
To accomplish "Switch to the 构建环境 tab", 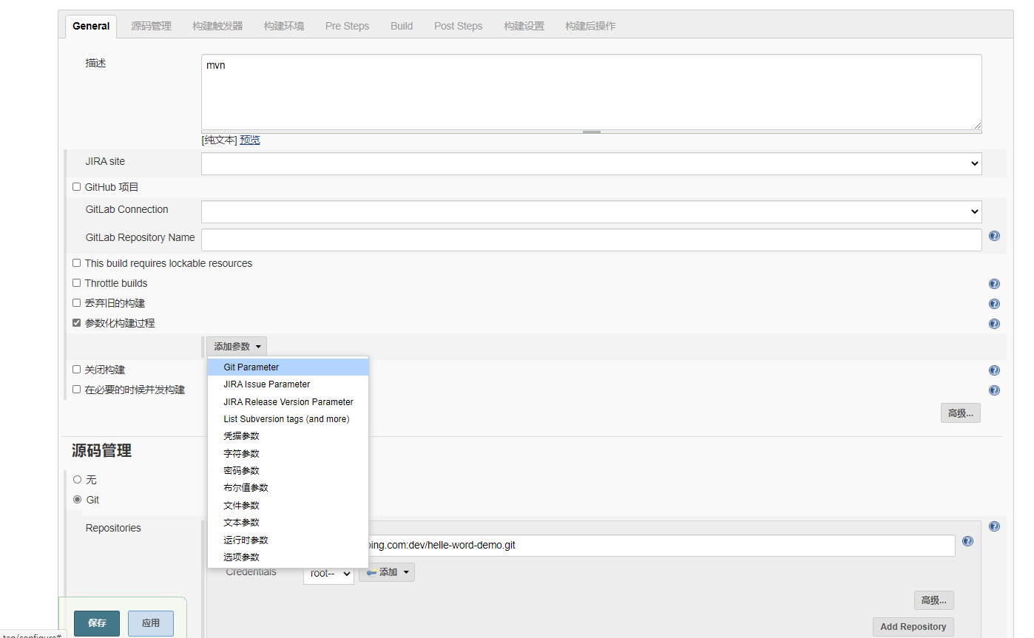I will (284, 26).
